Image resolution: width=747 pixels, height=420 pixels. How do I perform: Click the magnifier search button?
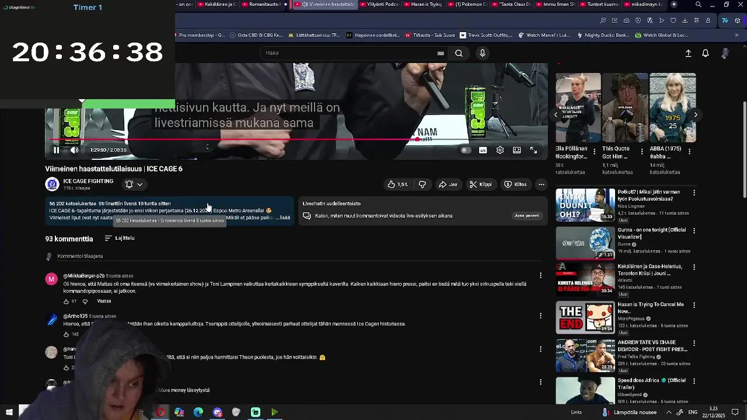[x=459, y=53]
